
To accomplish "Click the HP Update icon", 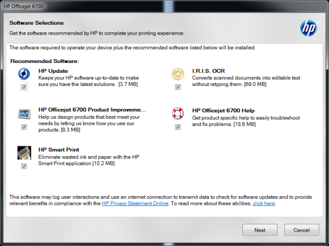I will (x=24, y=74).
